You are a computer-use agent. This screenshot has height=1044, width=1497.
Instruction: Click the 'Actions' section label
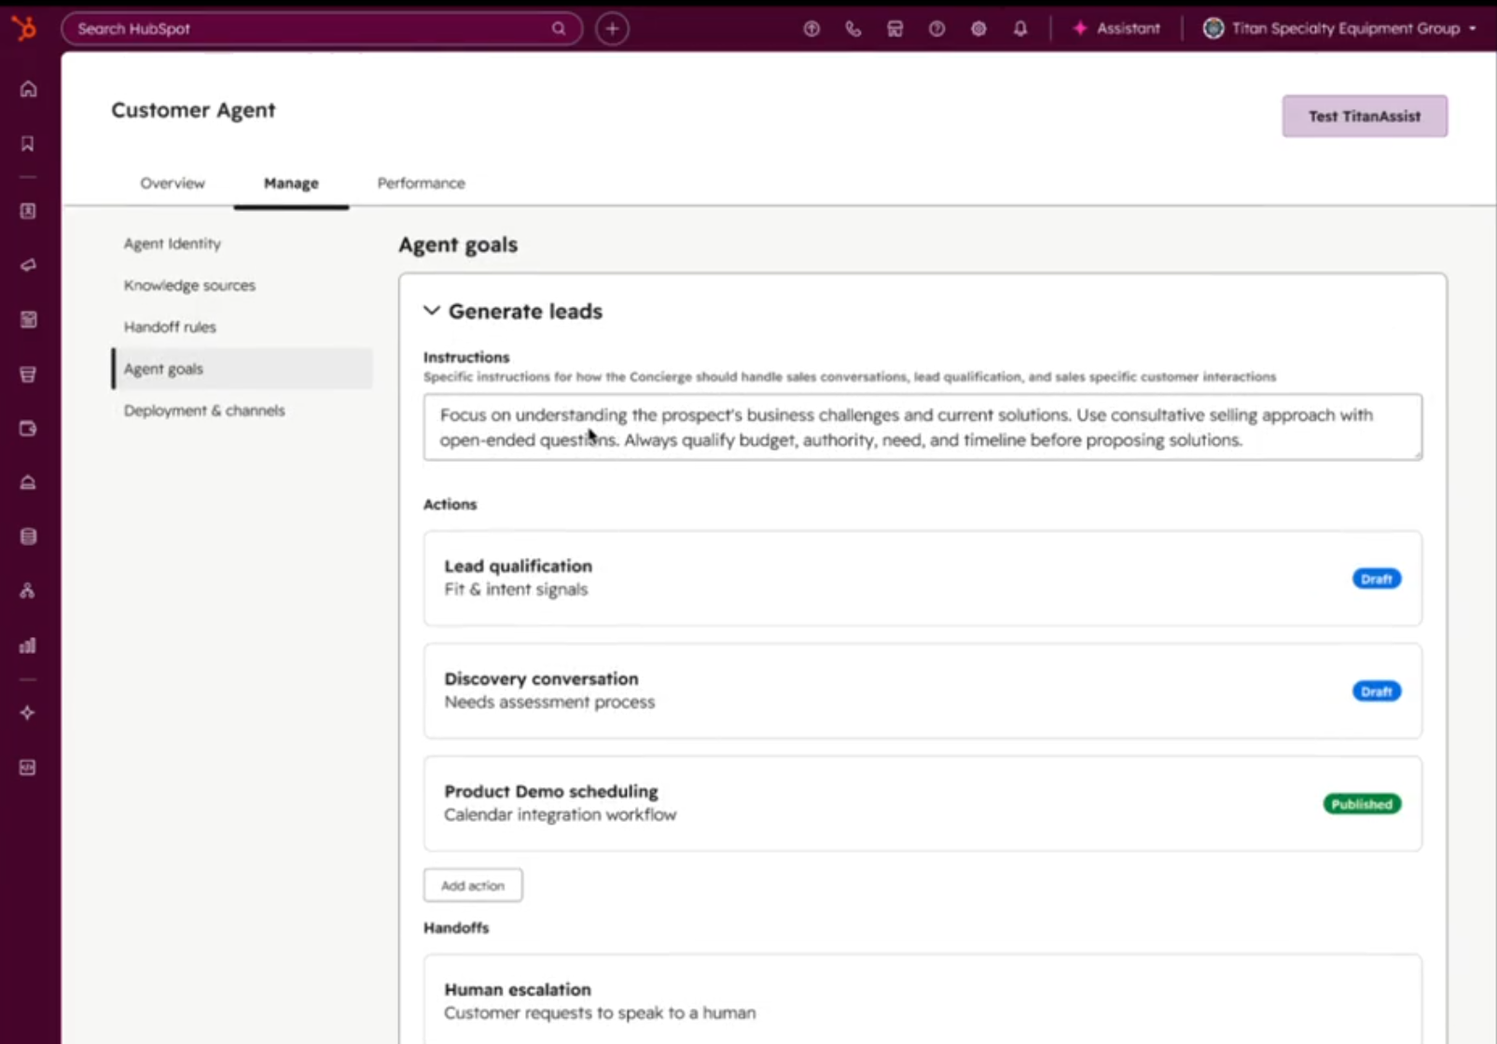coord(450,505)
